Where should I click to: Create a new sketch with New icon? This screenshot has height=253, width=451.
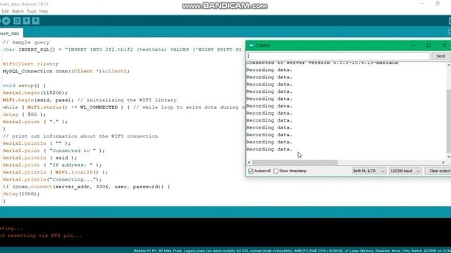tap(17, 20)
